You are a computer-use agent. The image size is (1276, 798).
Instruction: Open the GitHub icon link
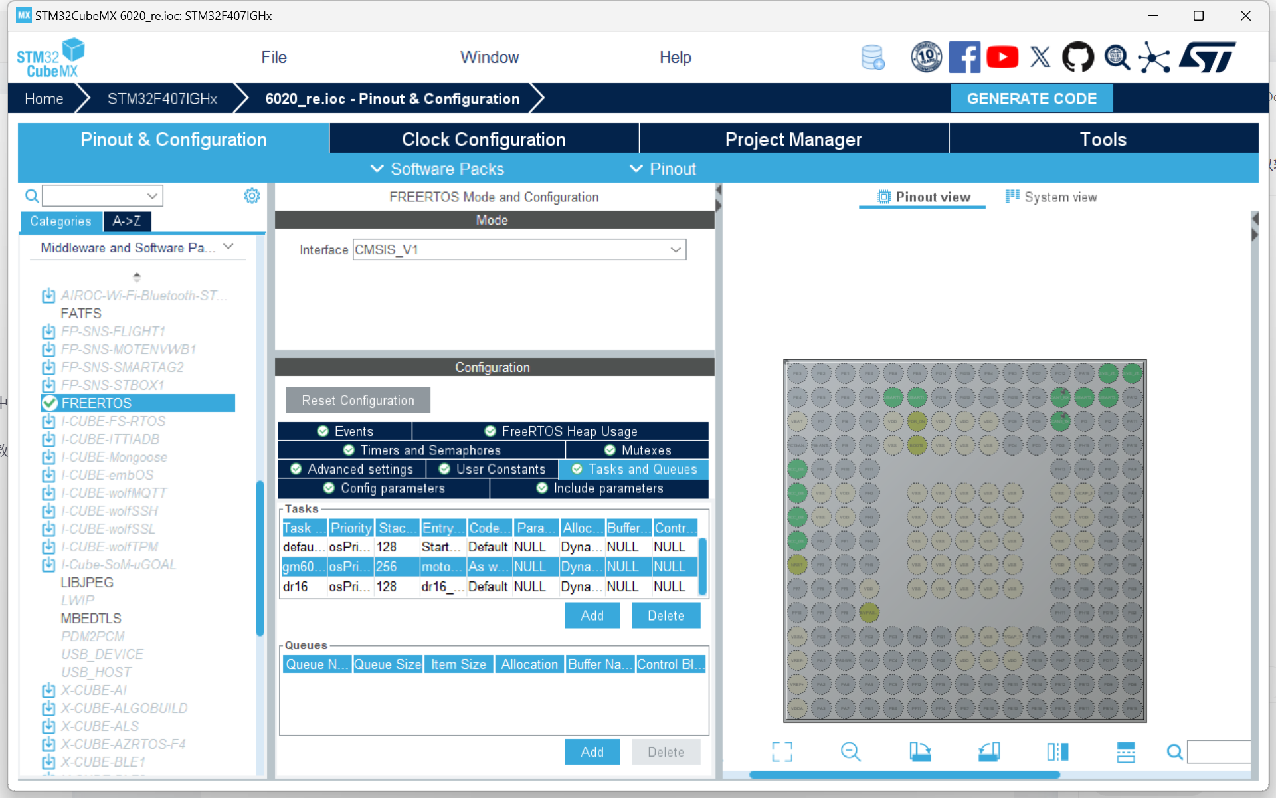pyautogui.click(x=1077, y=57)
